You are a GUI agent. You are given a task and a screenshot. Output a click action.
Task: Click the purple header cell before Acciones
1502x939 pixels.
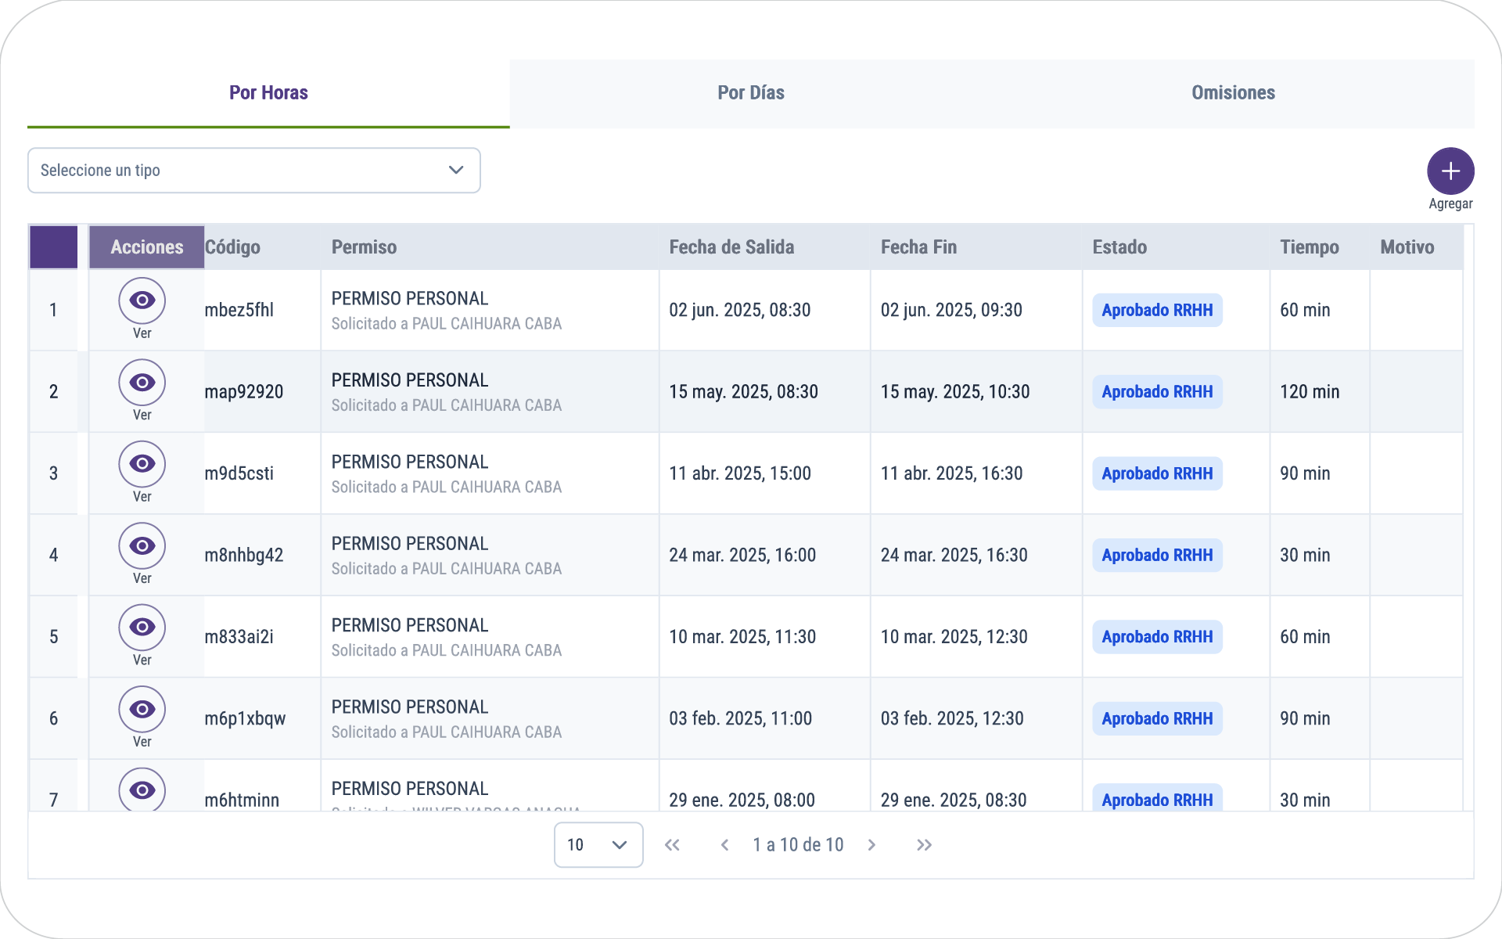[x=53, y=247]
